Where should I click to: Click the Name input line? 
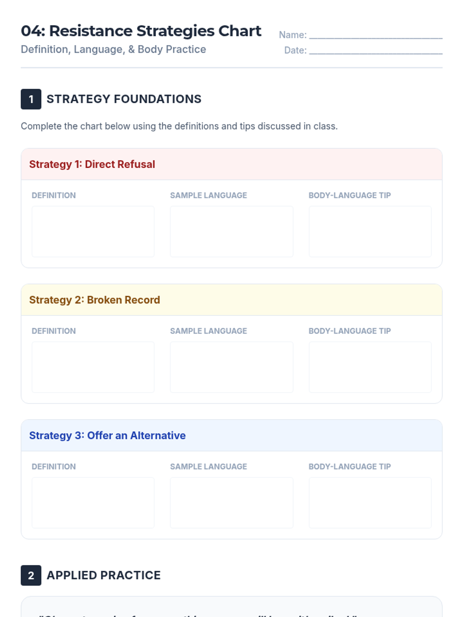(376, 35)
